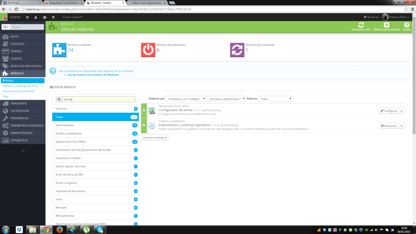Open the Ley de Cookies con Selector link
This screenshot has width=416, height=234.
(x=93, y=75)
